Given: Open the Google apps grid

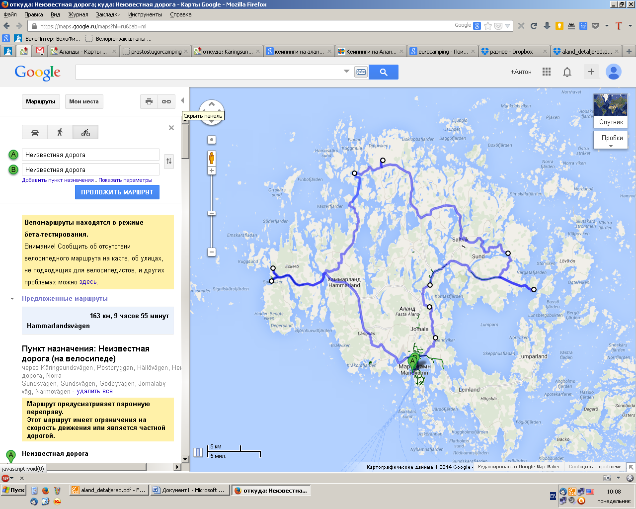Looking at the screenshot, I should (547, 72).
